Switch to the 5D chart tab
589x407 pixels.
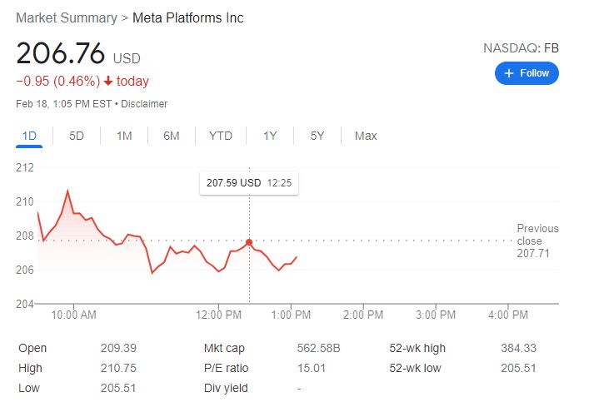click(77, 136)
